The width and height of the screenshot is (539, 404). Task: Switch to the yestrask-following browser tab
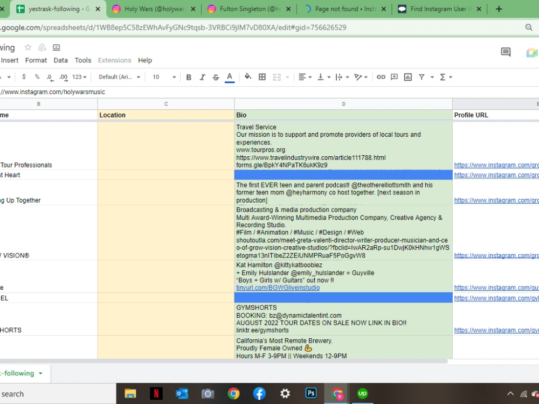click(58, 9)
